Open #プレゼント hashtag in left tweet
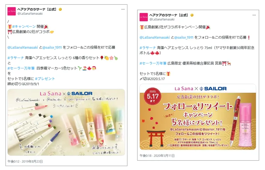This screenshot has width=265, height=170. [x=45, y=79]
